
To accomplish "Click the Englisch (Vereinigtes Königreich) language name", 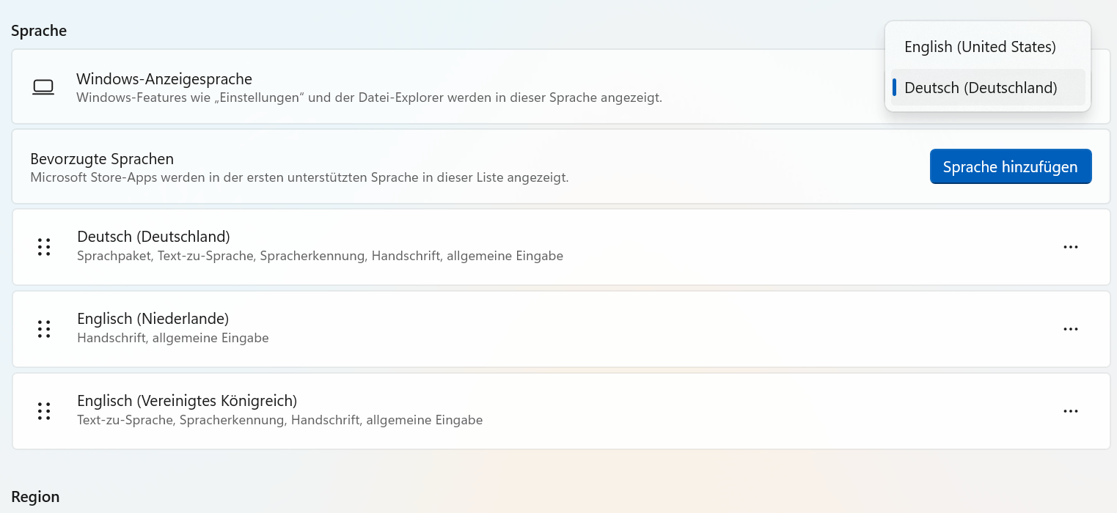I will point(187,401).
